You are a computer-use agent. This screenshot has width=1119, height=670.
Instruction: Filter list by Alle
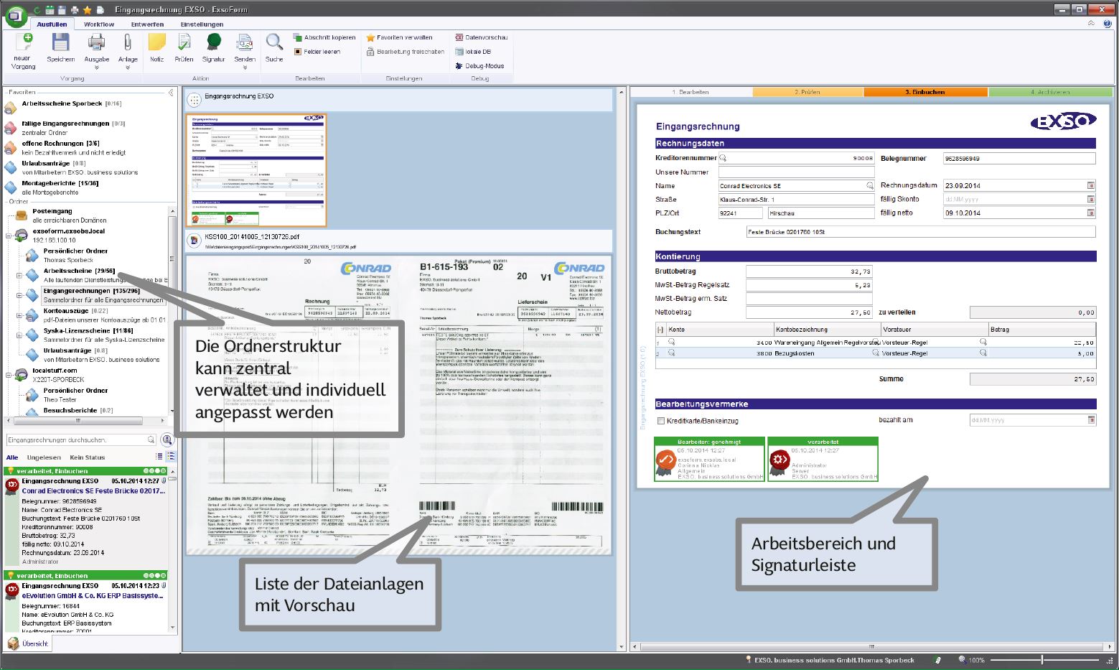[x=12, y=457]
